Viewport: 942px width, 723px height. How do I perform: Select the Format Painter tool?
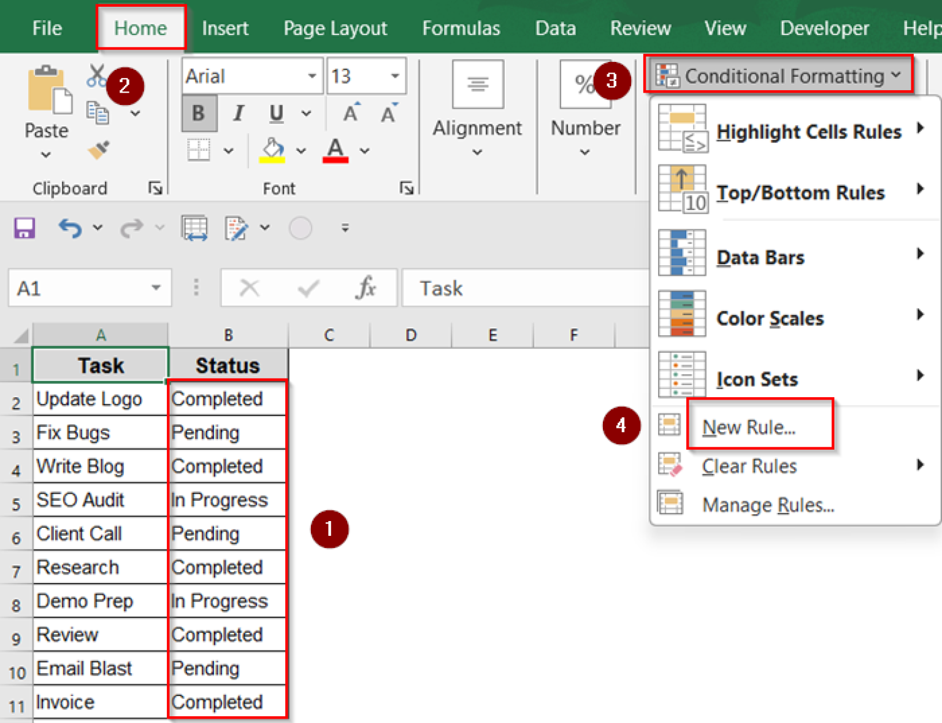pos(97,150)
